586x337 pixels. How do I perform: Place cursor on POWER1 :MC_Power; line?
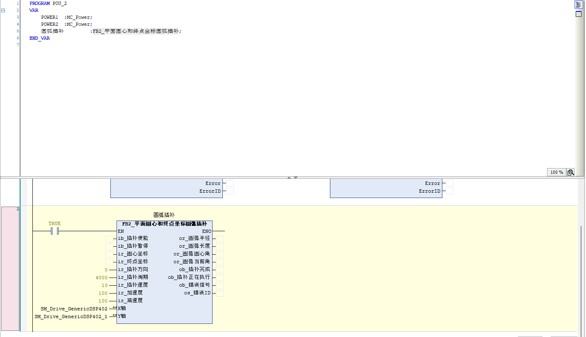coord(66,17)
